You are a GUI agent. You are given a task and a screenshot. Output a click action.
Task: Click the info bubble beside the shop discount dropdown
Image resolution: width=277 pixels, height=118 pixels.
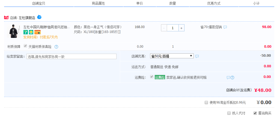point(197,56)
